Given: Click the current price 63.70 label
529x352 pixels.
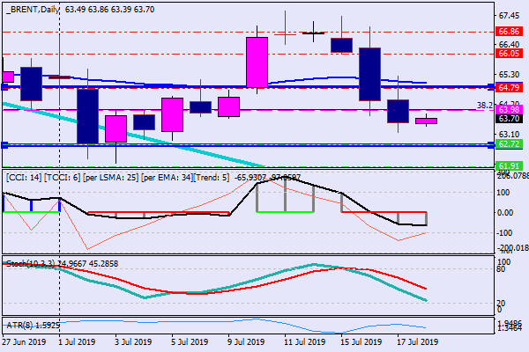Looking at the screenshot, I should pyautogui.click(x=509, y=119).
